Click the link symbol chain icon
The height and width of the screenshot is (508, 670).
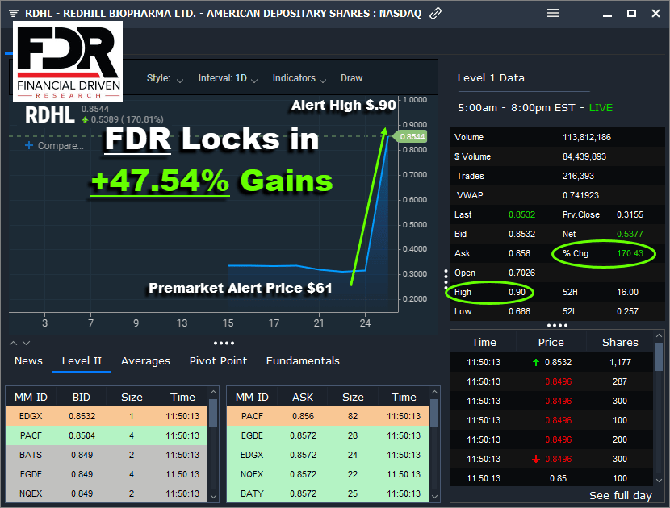coord(435,13)
